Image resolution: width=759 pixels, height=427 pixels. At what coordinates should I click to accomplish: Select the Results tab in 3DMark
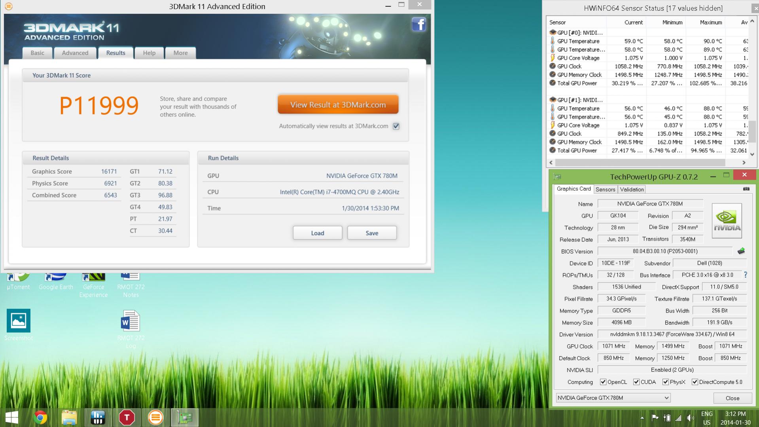pos(115,53)
